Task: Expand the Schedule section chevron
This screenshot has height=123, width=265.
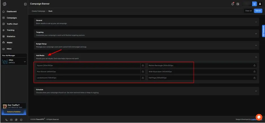Action: tap(256, 91)
